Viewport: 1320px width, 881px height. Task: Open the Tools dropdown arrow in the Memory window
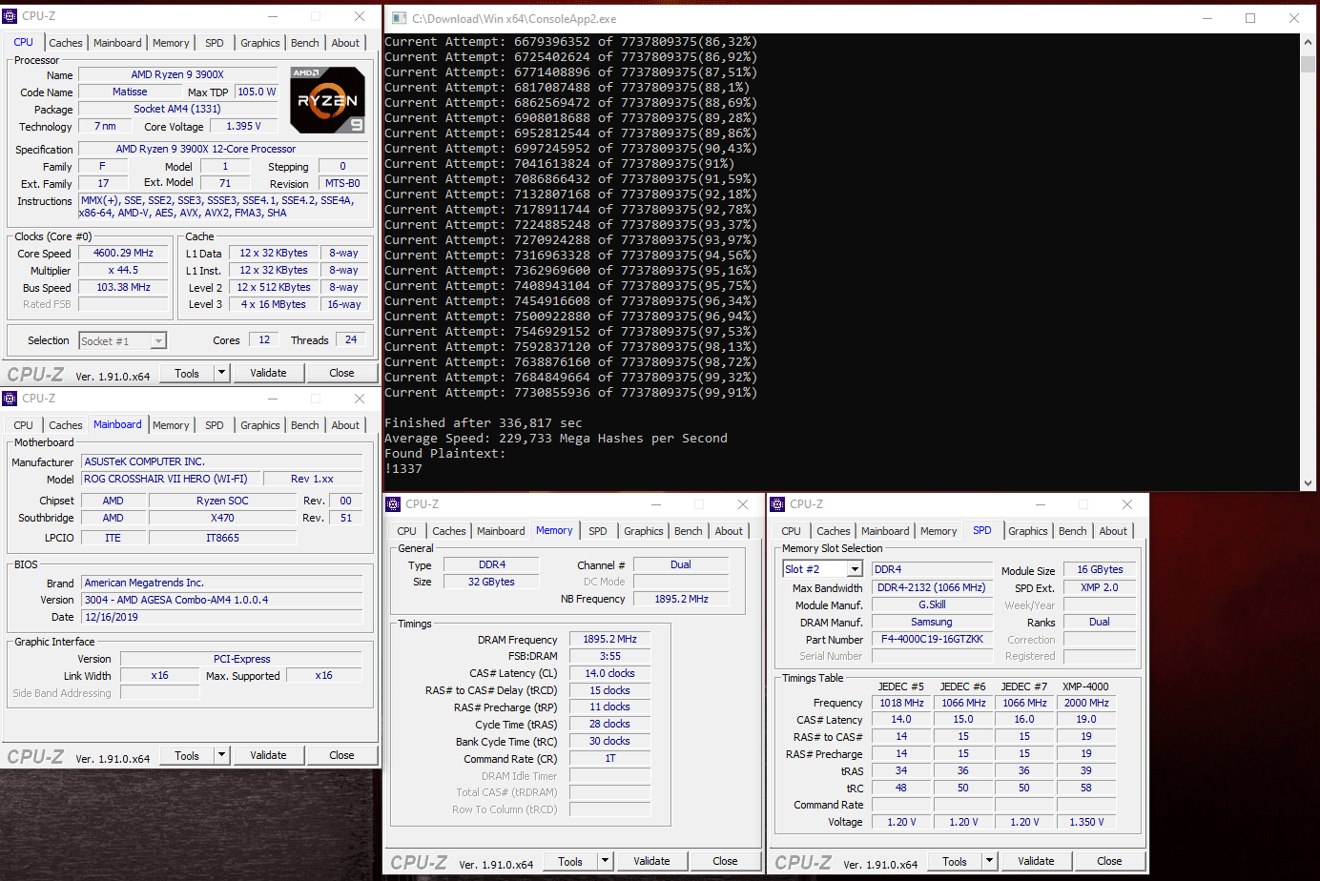tap(606, 861)
